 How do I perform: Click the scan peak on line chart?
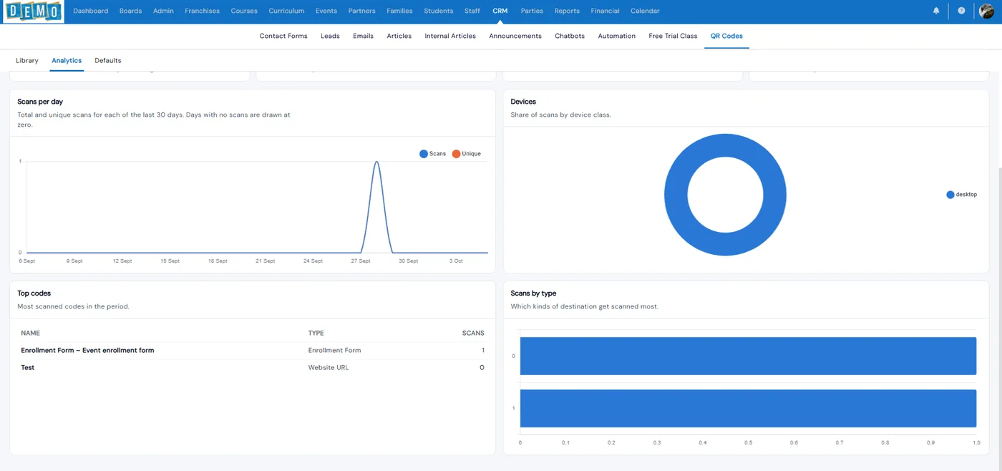[x=376, y=162]
